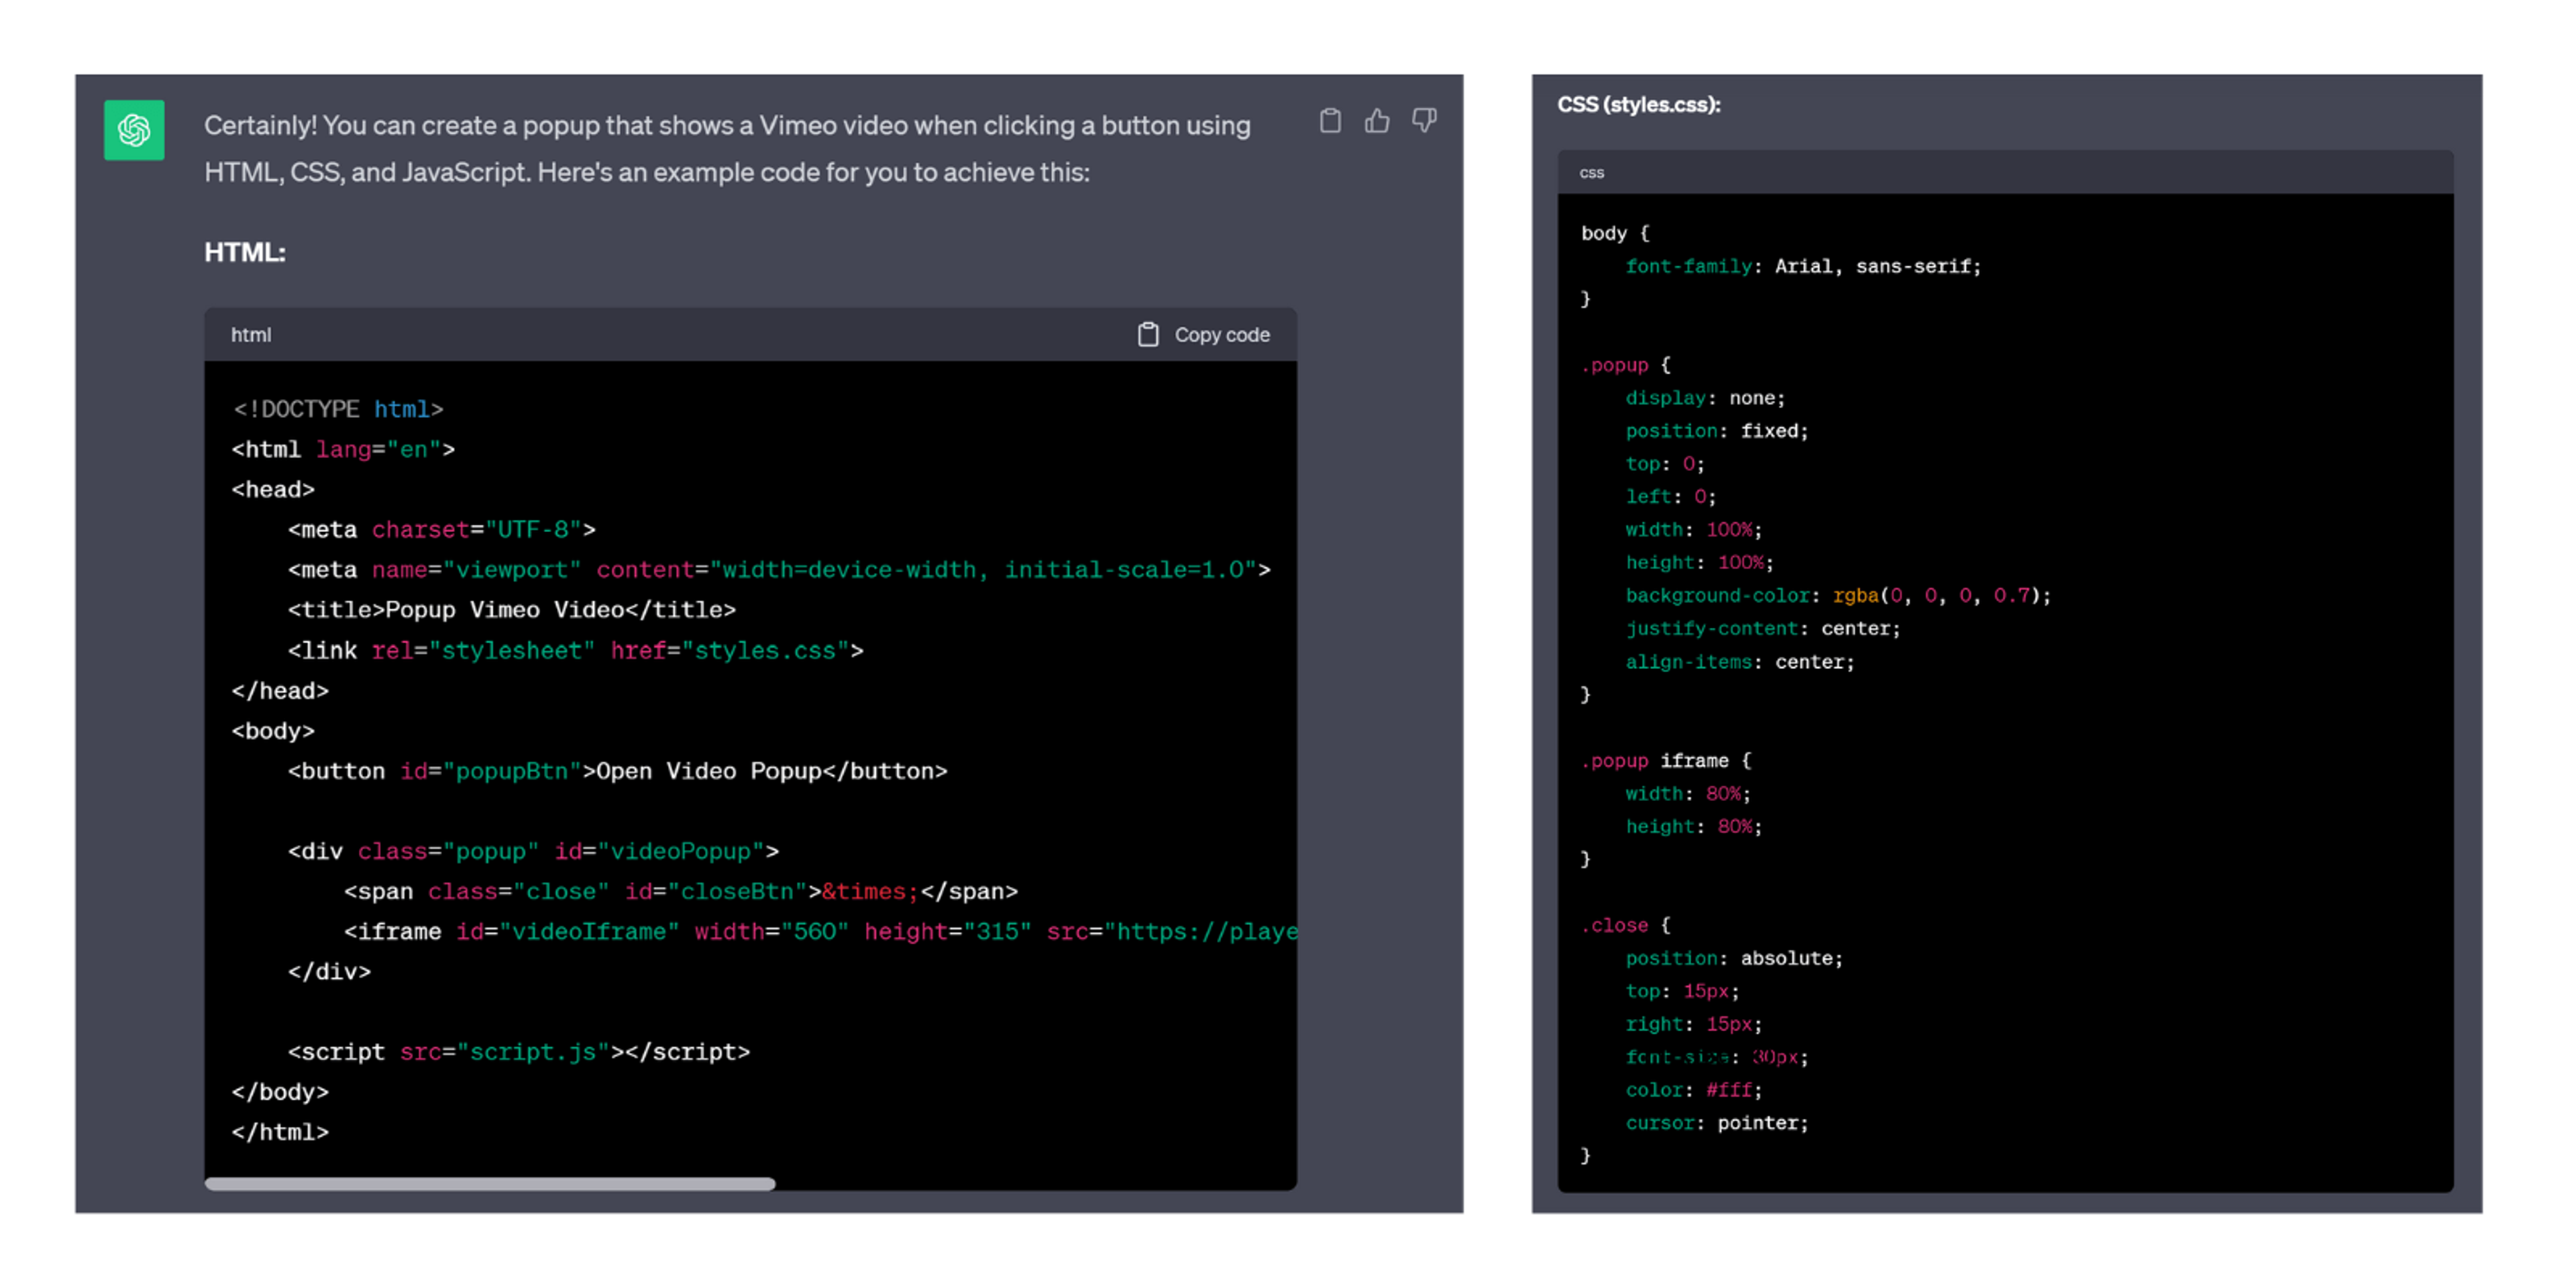This screenshot has height=1288, width=2576.
Task: Click the clipboard icon beside Copy code
Action: pos(1148,335)
